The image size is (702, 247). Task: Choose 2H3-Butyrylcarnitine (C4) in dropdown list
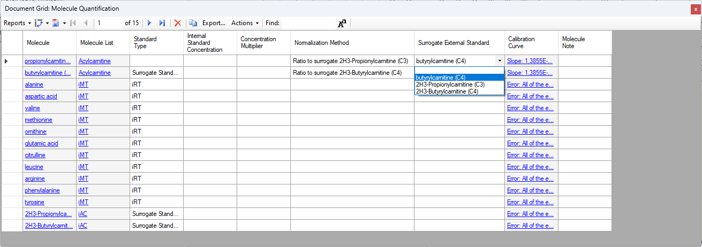click(447, 91)
